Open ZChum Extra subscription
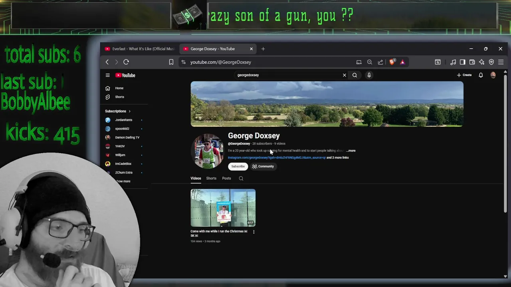Viewport: 511px width, 287px height. tap(124, 173)
